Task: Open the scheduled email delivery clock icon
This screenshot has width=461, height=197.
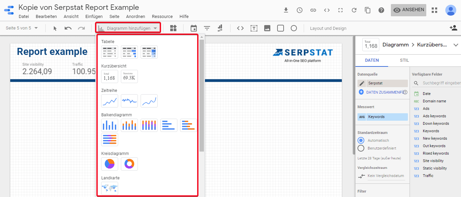Action: tap(300, 10)
